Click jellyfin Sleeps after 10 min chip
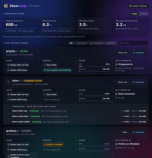152x158 pixels. [18, 65]
